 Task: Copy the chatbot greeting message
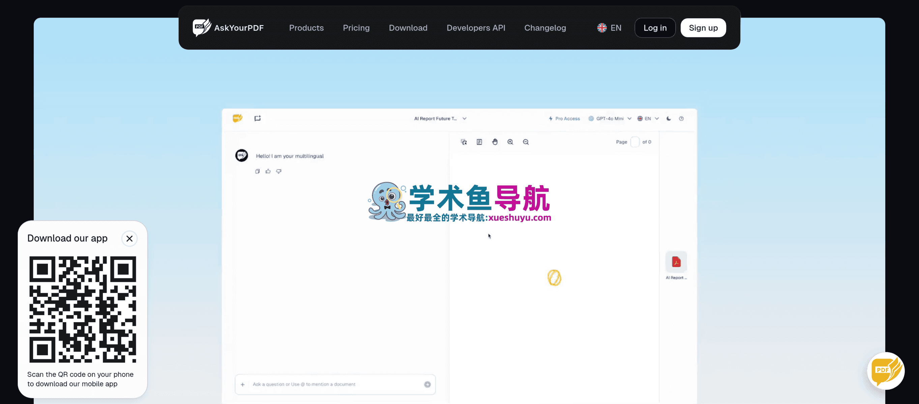[x=257, y=171]
